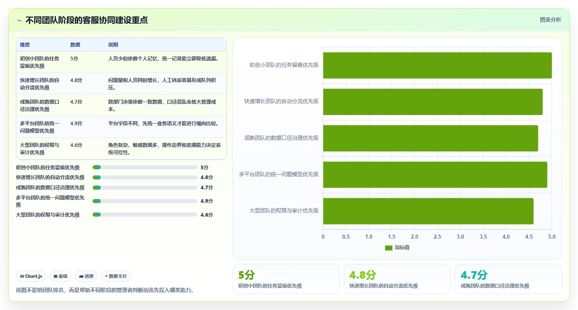Click the chart bar for 快速增长团队的自动分流优先级
The image size is (578, 310).
(433, 102)
